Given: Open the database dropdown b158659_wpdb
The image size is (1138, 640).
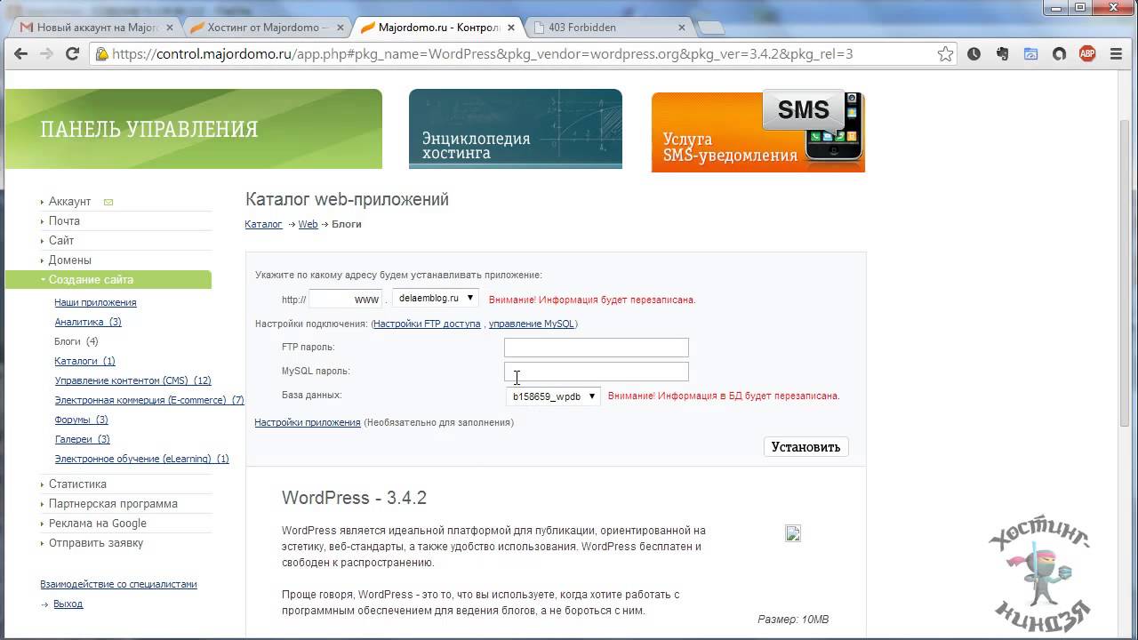Looking at the screenshot, I should [553, 396].
